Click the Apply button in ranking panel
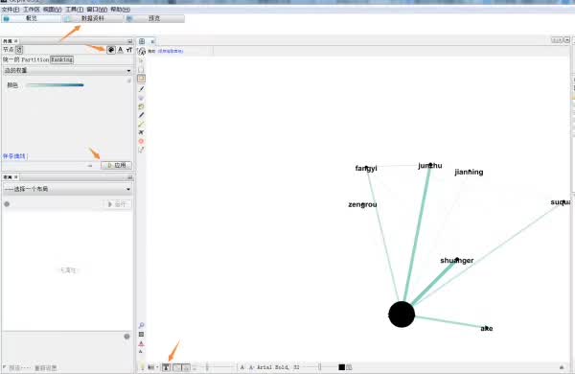 [116, 166]
